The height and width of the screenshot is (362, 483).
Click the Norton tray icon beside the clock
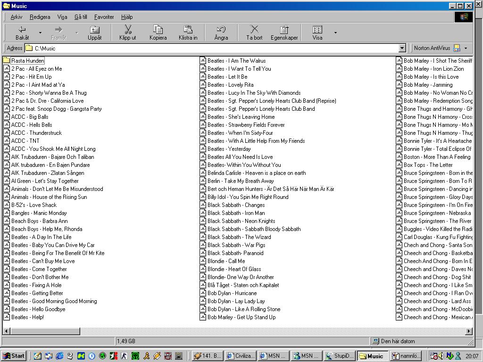(450, 356)
